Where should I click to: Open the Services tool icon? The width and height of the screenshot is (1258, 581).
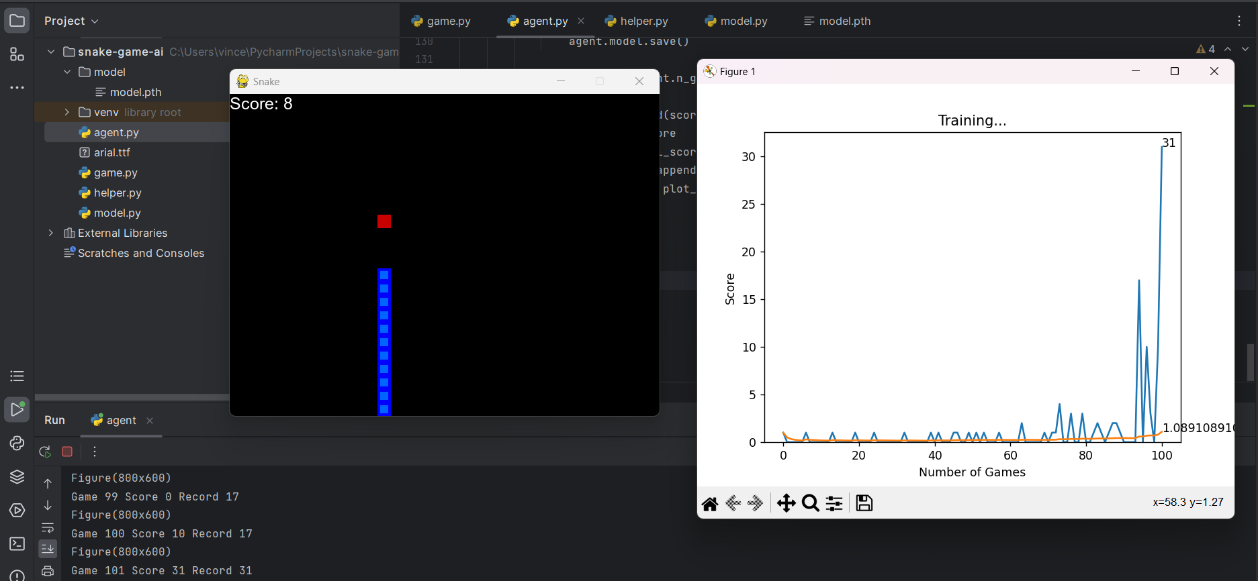[x=17, y=511]
